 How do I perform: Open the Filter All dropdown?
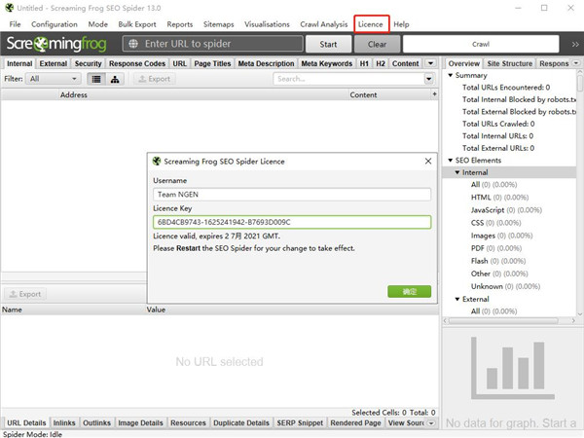[54, 79]
